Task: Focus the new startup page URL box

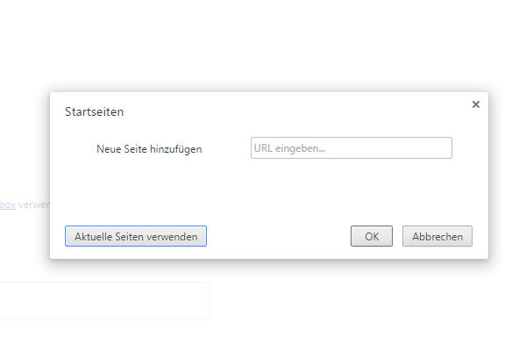Action: click(351, 148)
